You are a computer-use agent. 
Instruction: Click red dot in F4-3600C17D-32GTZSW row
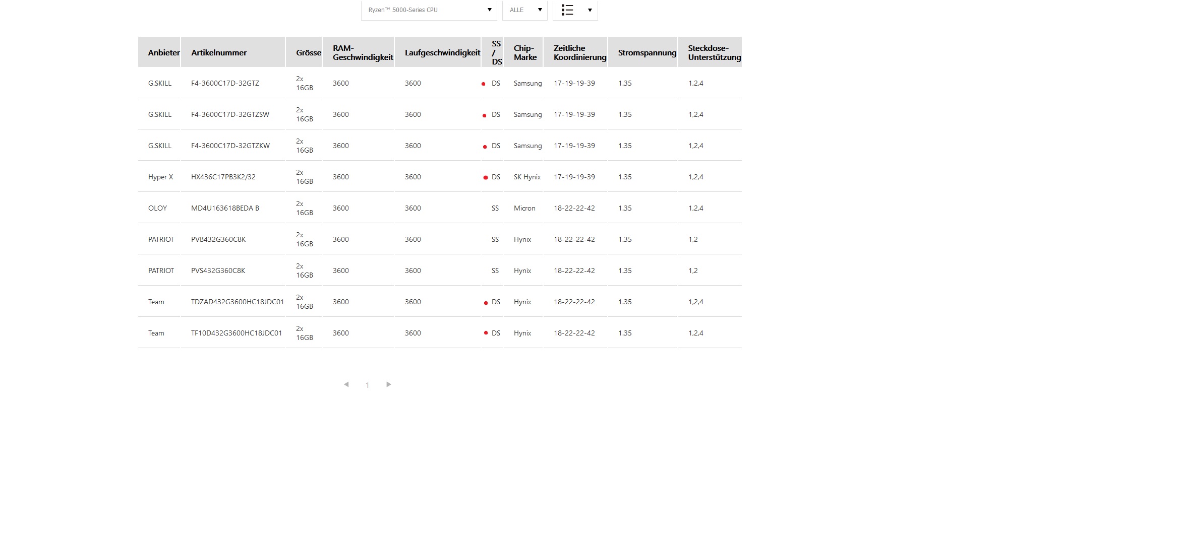pyautogui.click(x=484, y=115)
